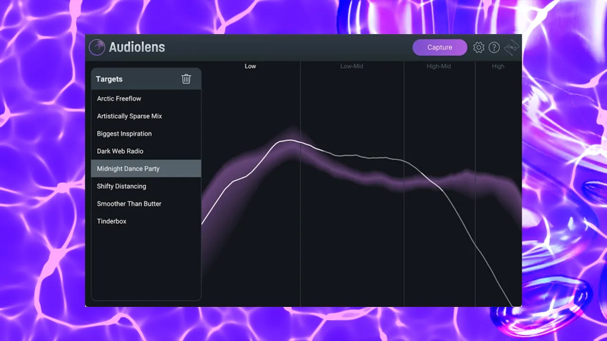Click the Low-Mid frequency band label
The width and height of the screenshot is (607, 341).
[352, 66]
